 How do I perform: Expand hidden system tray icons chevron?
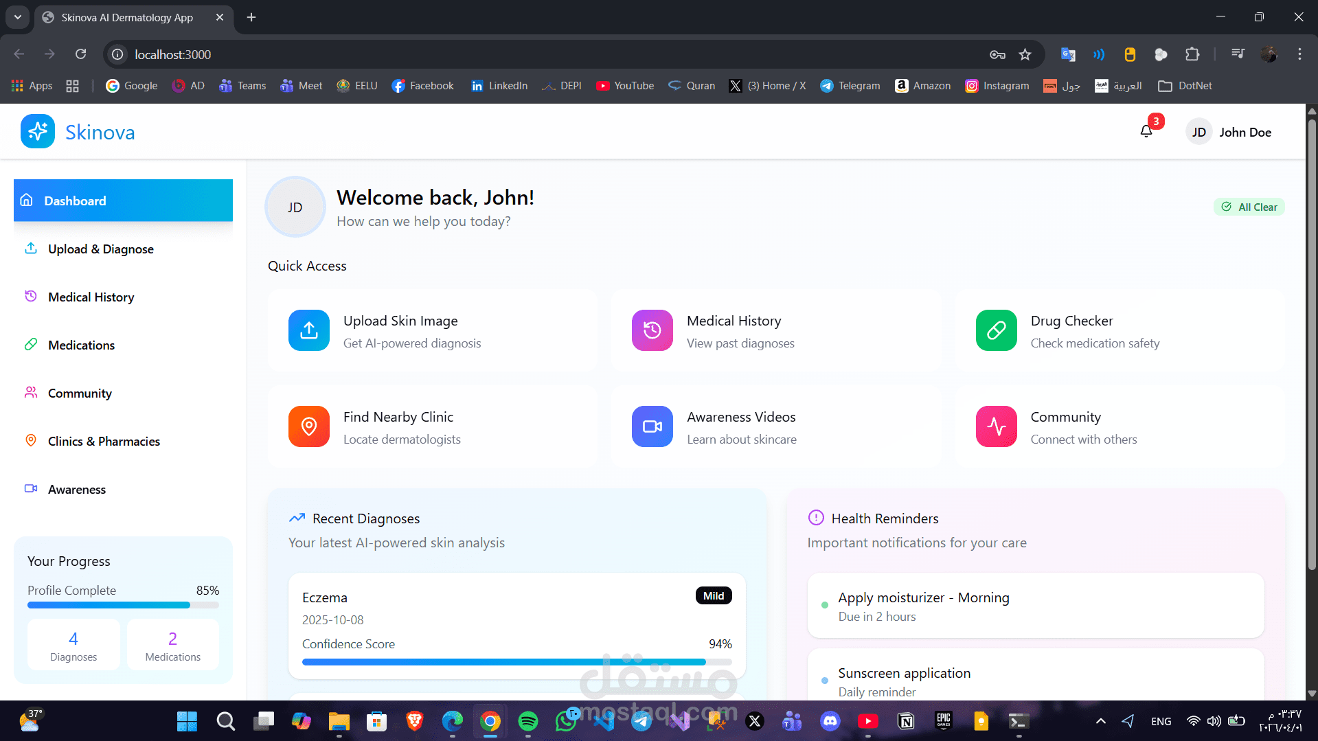(1101, 721)
